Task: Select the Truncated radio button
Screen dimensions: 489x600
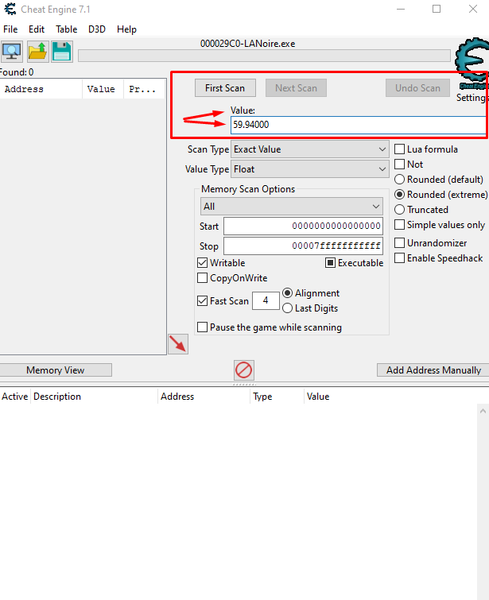Action: (x=400, y=210)
